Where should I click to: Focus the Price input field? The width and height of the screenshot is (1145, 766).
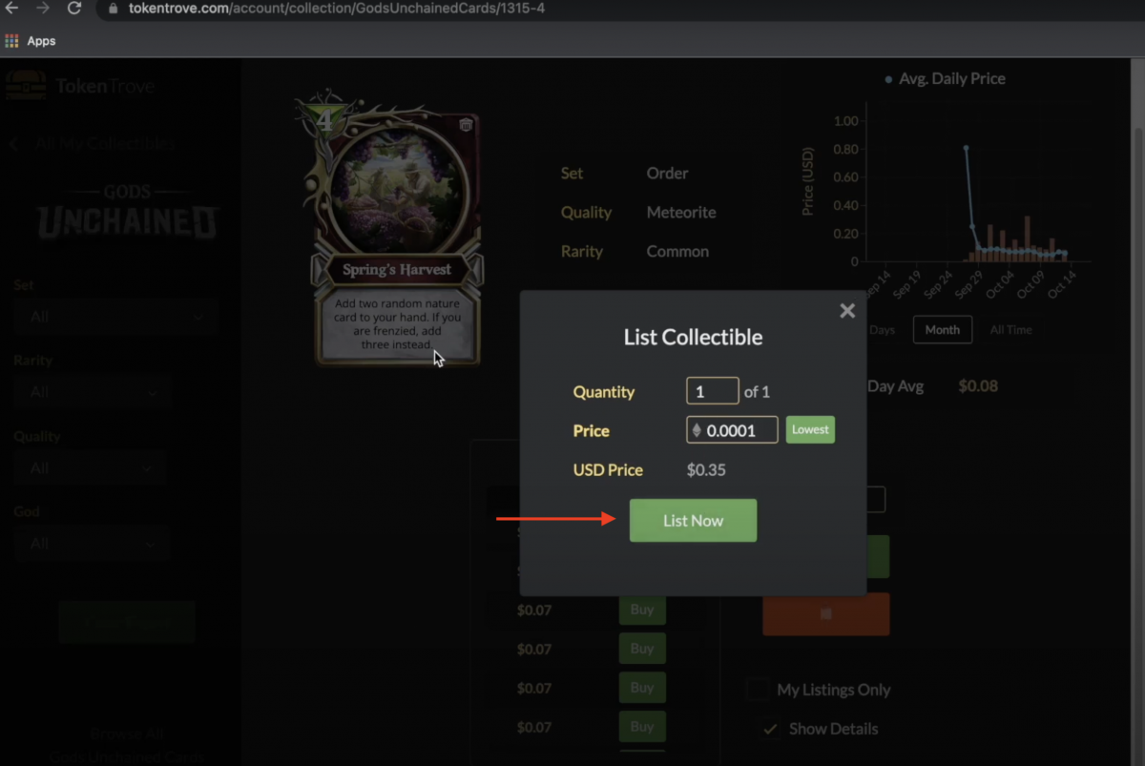click(x=732, y=430)
